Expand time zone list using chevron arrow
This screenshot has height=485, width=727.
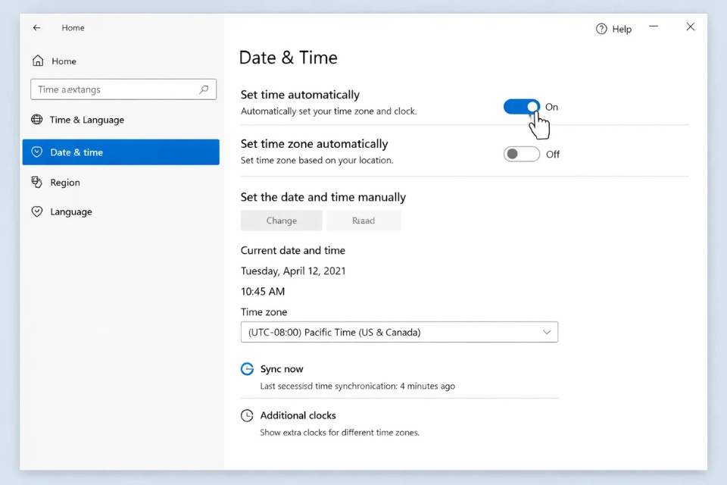tap(547, 332)
